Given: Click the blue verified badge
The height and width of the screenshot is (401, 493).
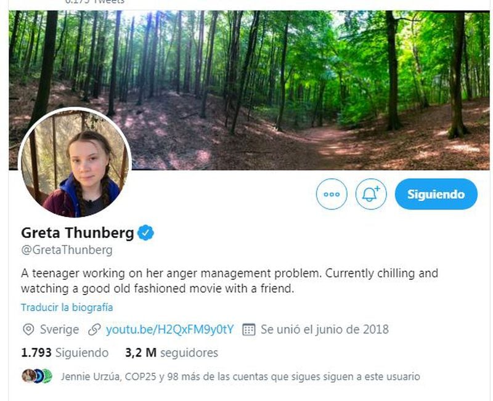Looking at the screenshot, I should (145, 233).
